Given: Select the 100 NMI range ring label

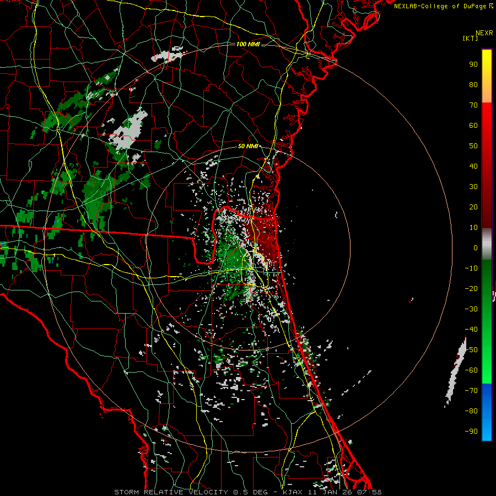Looking at the screenshot, I should pos(249,44).
